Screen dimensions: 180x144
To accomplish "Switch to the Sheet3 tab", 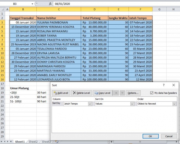I will (x=46, y=142).
